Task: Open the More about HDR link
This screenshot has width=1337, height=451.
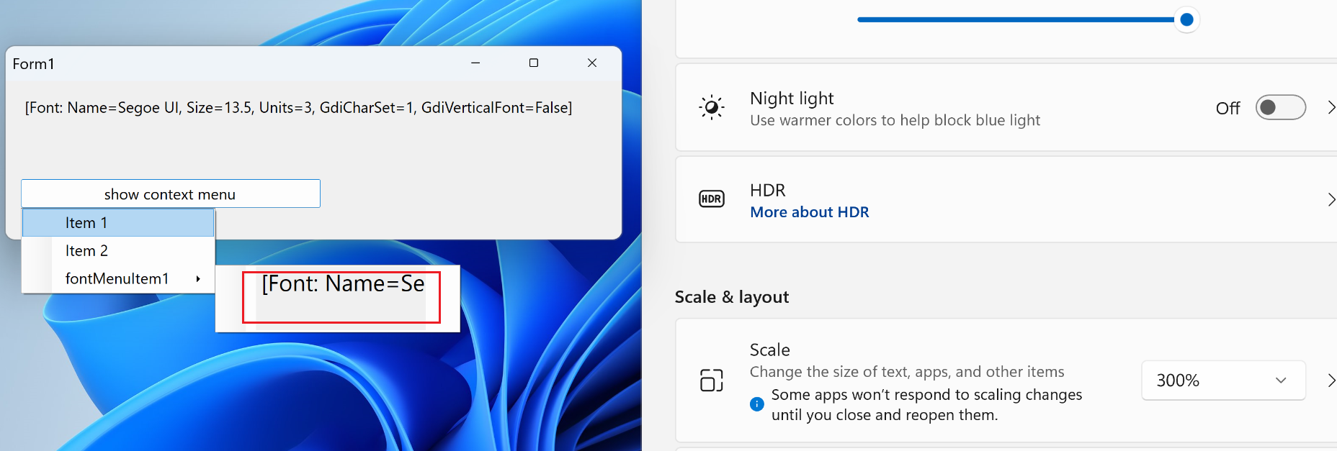Action: pyautogui.click(x=809, y=211)
